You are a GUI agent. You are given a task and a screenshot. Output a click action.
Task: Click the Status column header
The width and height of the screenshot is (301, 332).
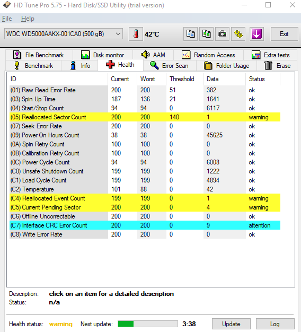pos(263,79)
